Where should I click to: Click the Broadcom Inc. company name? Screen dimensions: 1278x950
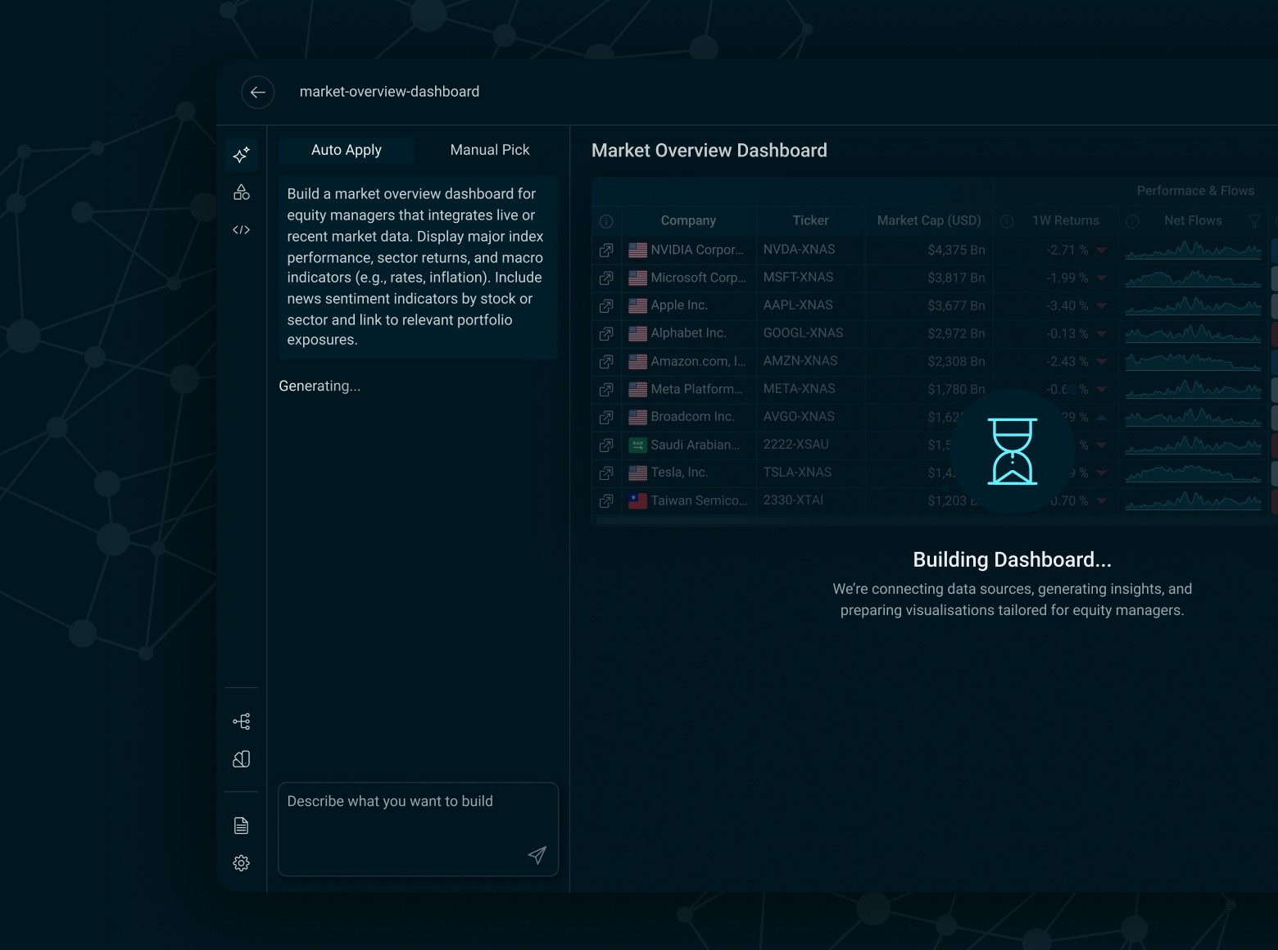pos(692,416)
